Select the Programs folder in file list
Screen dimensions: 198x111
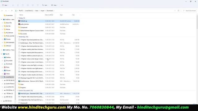(49, 88)
